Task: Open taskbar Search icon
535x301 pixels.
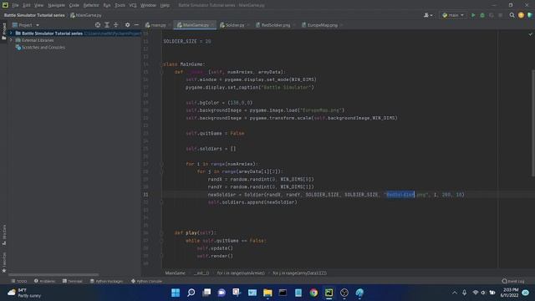Action: tap(191, 293)
